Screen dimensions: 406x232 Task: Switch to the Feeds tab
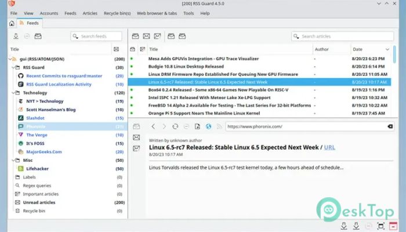coord(30,23)
